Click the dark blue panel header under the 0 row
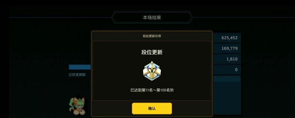Image resolution: width=295 pixels, height=118 pixels. click(x=227, y=79)
